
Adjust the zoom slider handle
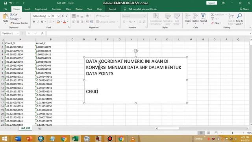pos(232,133)
